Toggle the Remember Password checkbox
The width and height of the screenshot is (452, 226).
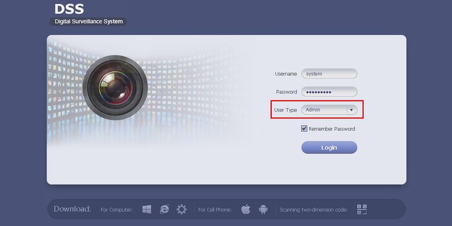[304, 128]
